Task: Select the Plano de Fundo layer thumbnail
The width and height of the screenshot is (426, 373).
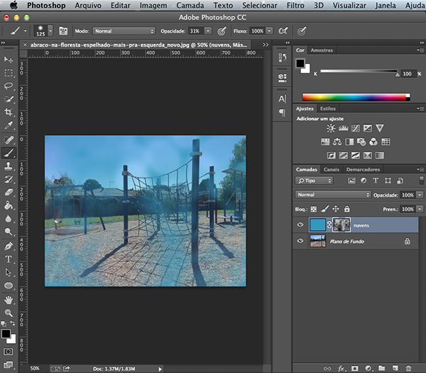Action: (317, 241)
